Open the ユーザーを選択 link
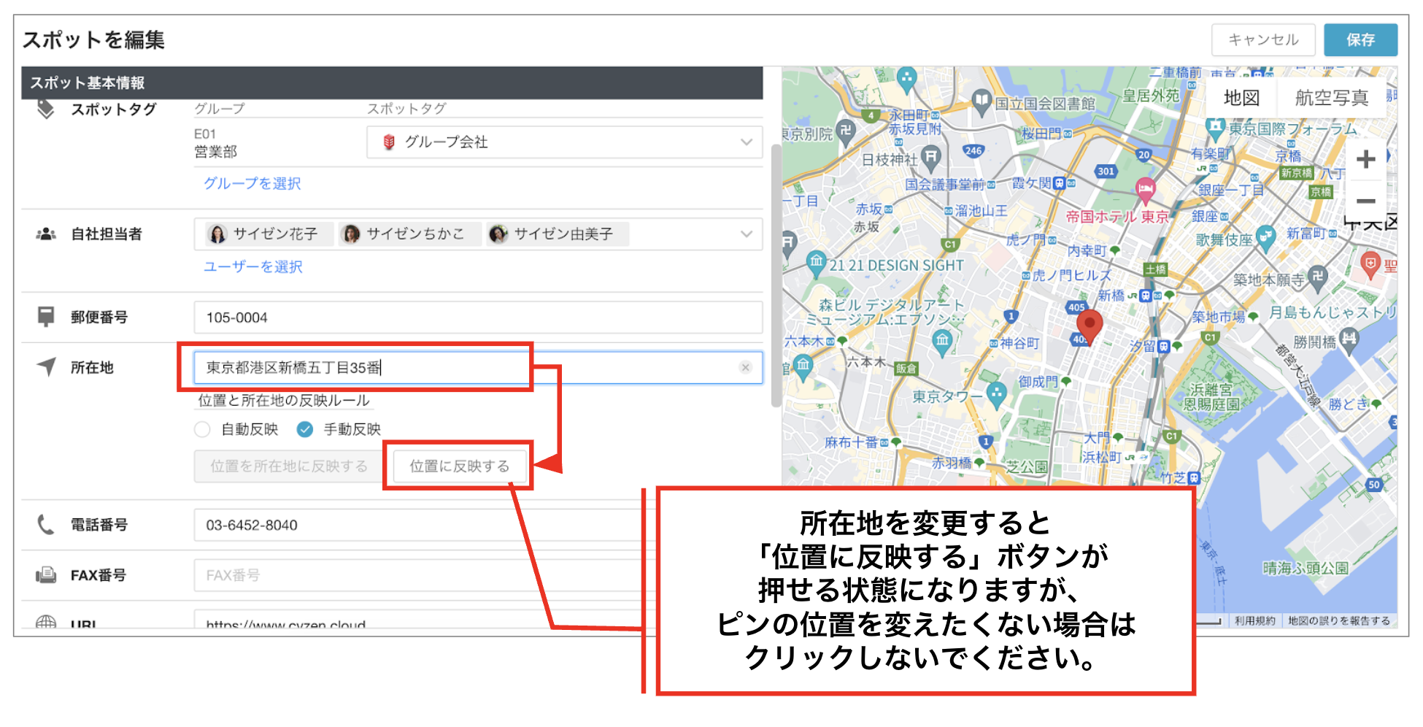 [252, 266]
